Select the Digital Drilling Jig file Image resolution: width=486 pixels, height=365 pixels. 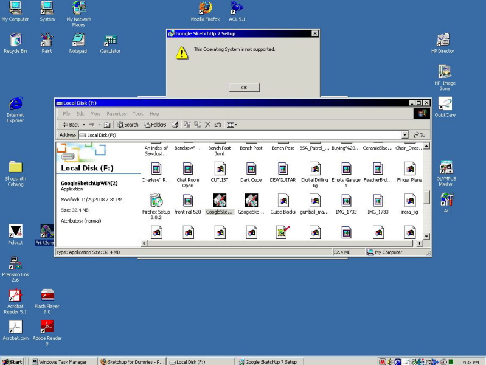coord(314,175)
